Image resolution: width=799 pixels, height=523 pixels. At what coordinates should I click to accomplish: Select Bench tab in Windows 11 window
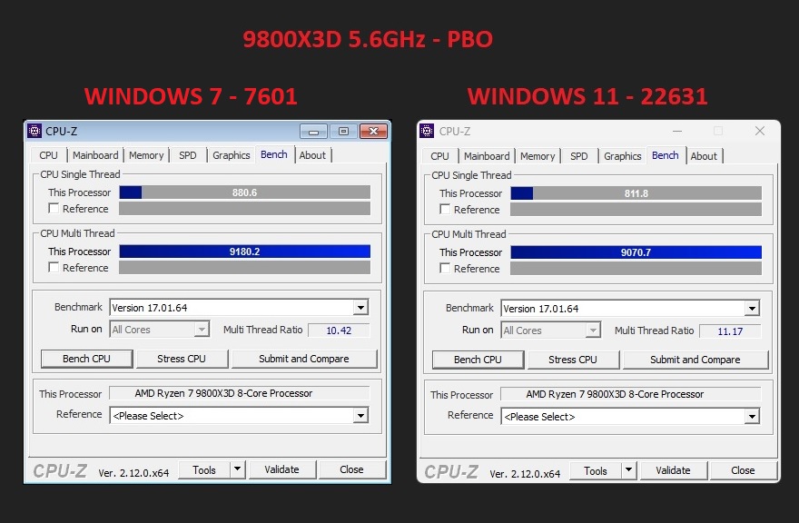[666, 155]
